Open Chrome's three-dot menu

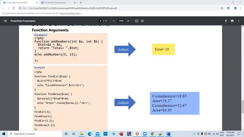coord(241,8)
